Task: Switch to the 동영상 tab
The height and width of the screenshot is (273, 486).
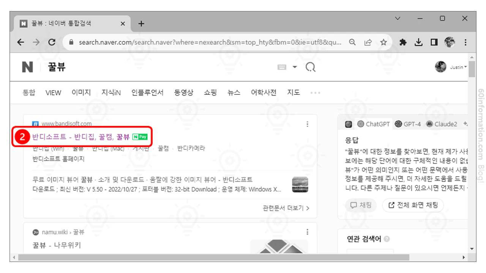Action: [x=184, y=93]
